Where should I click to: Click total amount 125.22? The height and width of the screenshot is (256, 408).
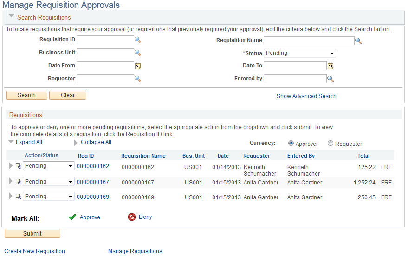[367, 167]
